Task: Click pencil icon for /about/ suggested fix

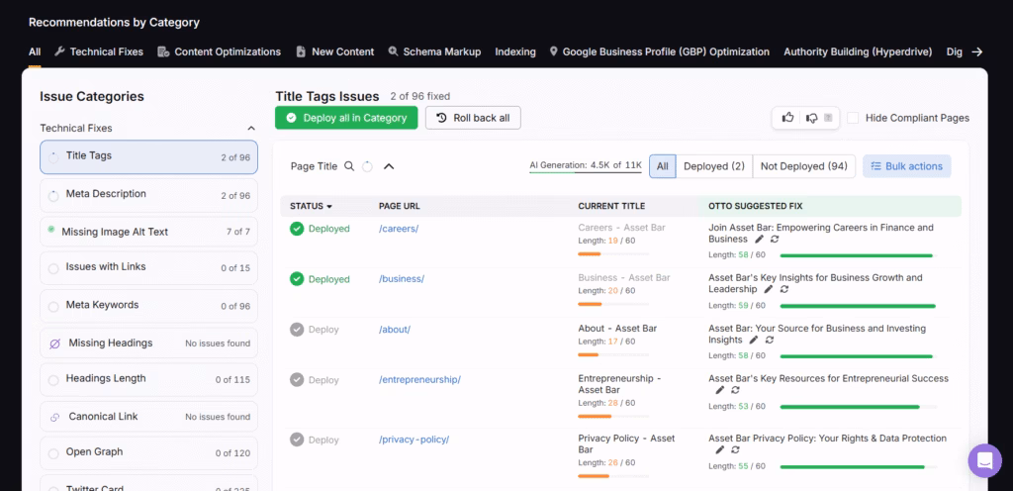Action: (754, 341)
